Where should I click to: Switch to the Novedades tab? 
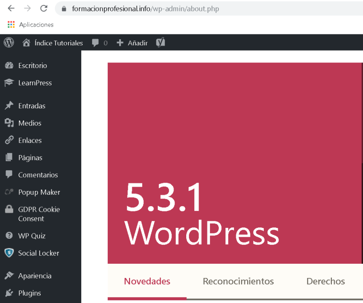(x=147, y=281)
